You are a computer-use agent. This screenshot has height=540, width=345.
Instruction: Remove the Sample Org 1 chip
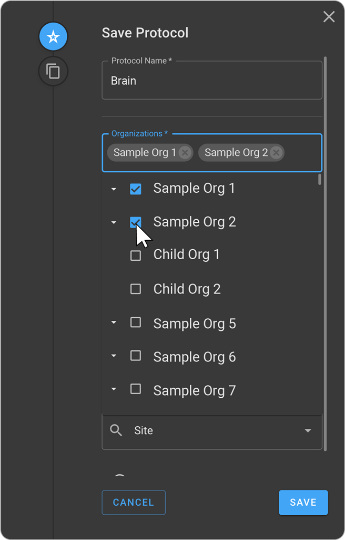[185, 153]
